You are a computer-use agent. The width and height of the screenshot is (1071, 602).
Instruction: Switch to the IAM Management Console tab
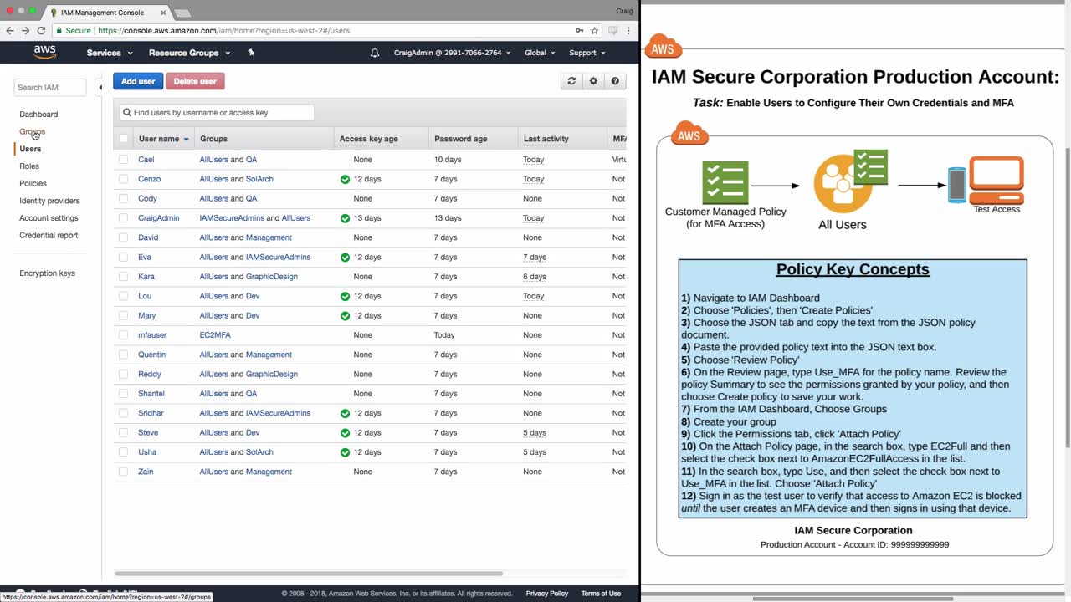[105, 13]
